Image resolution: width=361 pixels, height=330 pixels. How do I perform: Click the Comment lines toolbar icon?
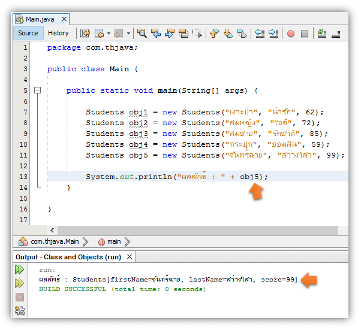pyautogui.click(x=322, y=34)
